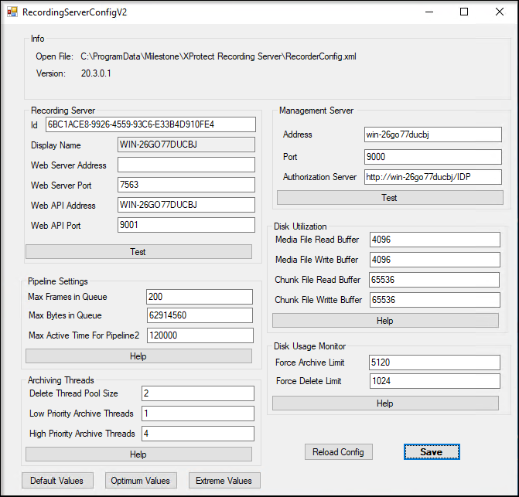Click the Delete Thread Pool Size field
Viewport: 519px width, 497px height.
(198, 393)
